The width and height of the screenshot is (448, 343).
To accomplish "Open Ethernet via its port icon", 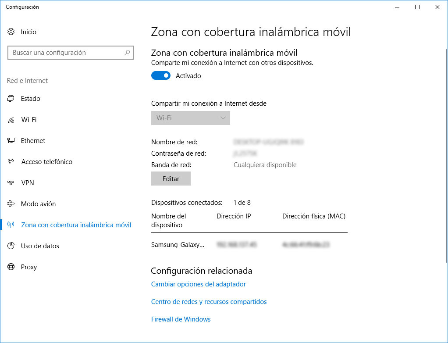I will click(x=11, y=140).
